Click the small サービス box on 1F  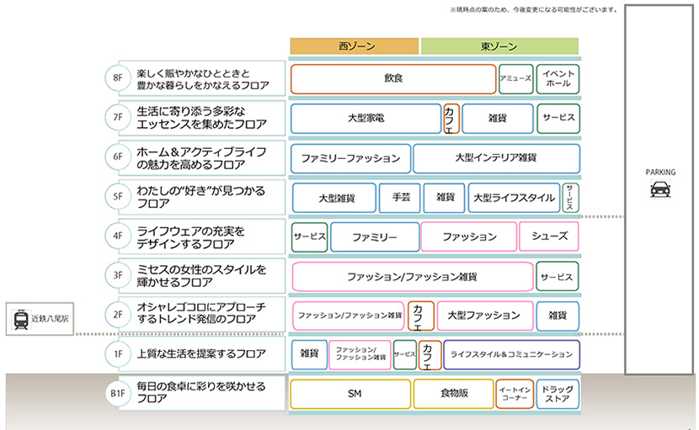tap(405, 355)
